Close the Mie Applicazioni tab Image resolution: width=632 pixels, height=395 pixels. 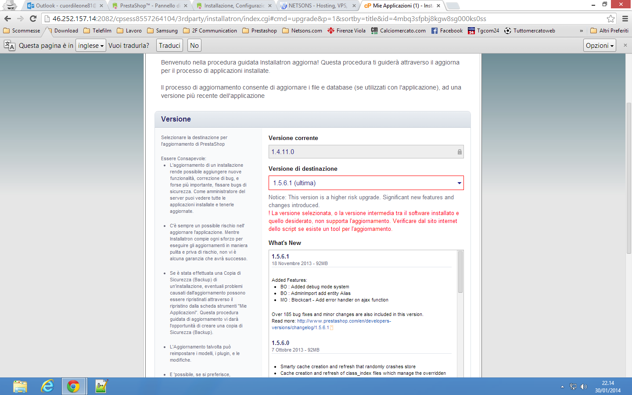[438, 6]
